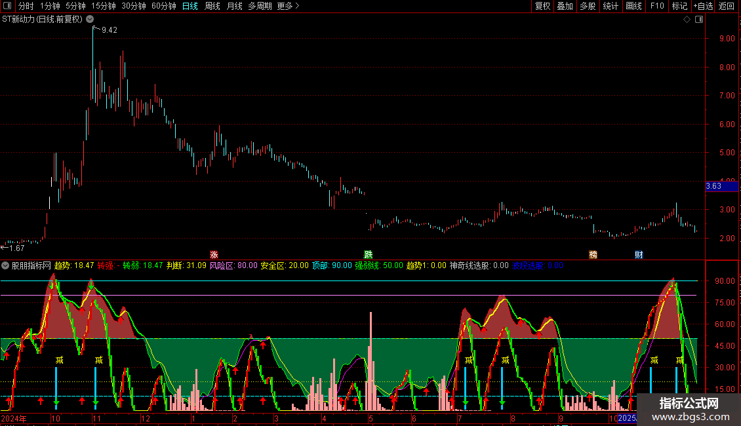Viewport: 741px width, 426px height.
Task: Click the 2024年 date axis label
Action: [14, 418]
